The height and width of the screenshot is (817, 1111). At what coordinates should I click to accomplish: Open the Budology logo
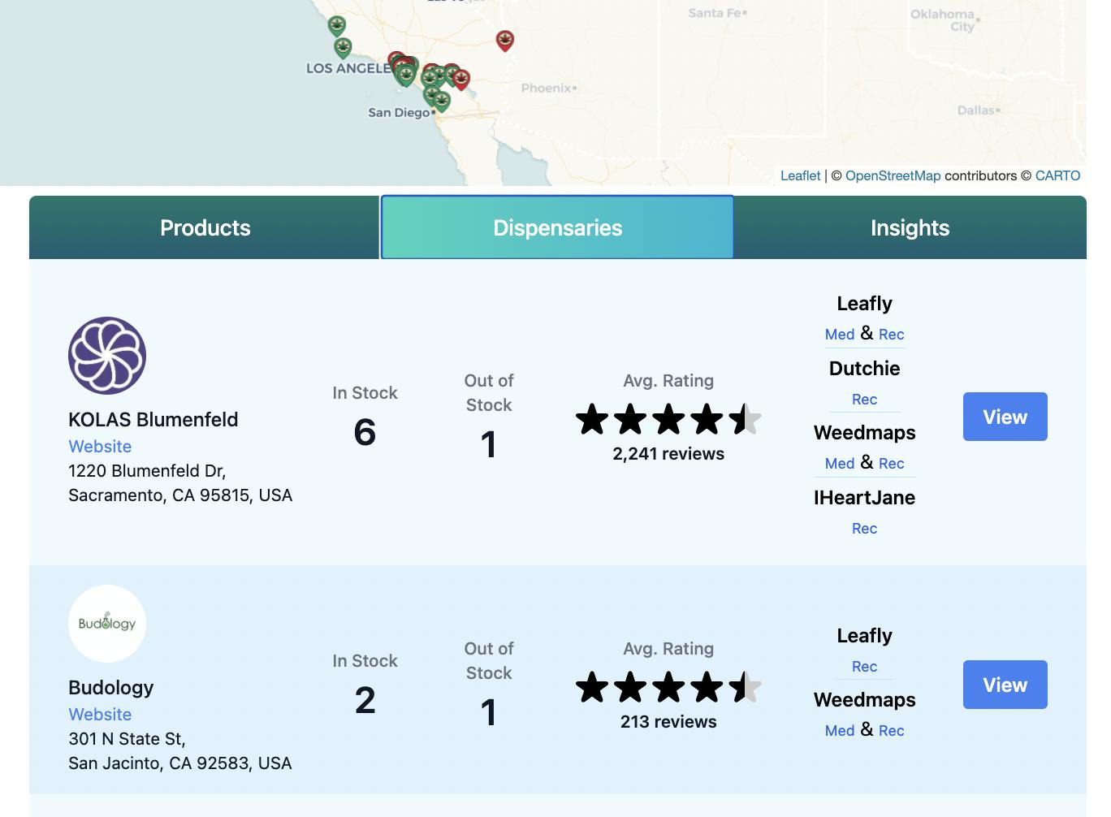[x=107, y=624]
